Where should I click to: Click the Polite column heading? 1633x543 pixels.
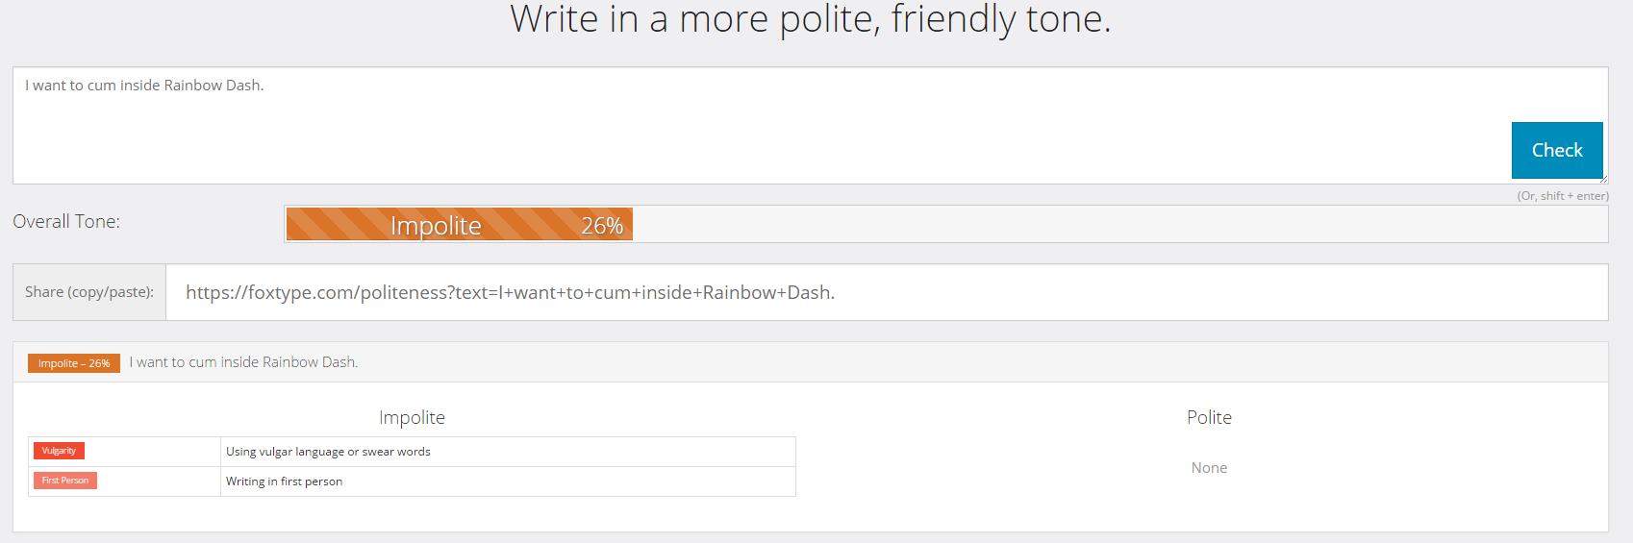click(x=1209, y=417)
